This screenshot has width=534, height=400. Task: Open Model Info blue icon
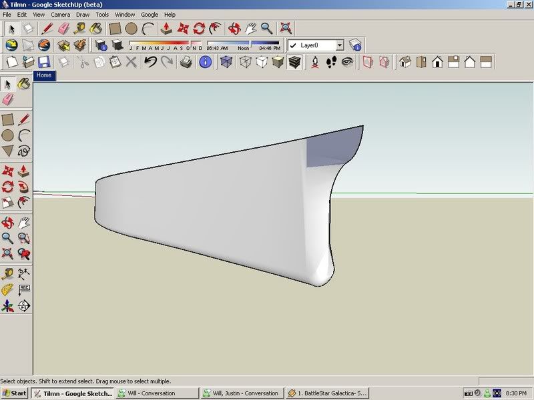click(x=206, y=62)
